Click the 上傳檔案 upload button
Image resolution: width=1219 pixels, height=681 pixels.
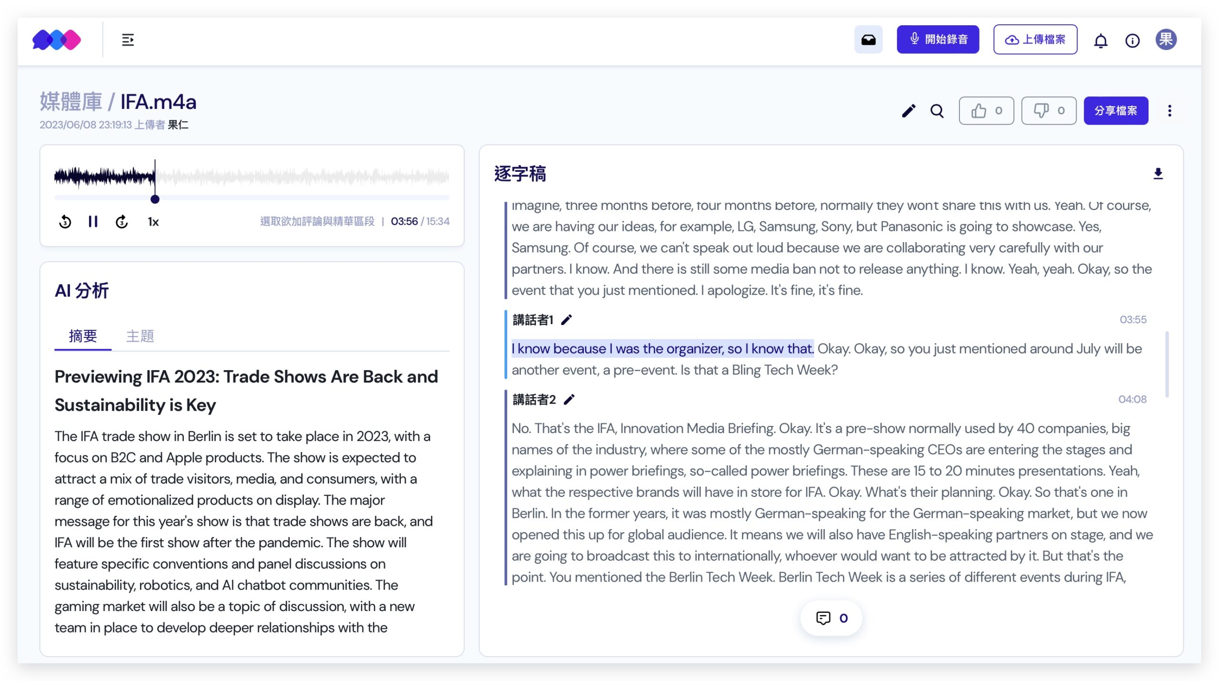(1035, 39)
